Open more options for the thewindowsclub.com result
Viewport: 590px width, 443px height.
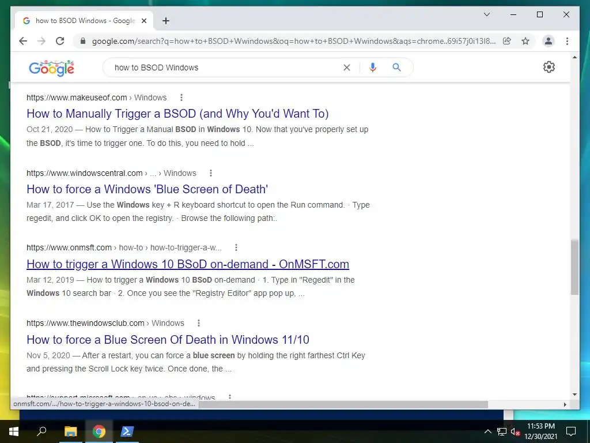tap(199, 323)
